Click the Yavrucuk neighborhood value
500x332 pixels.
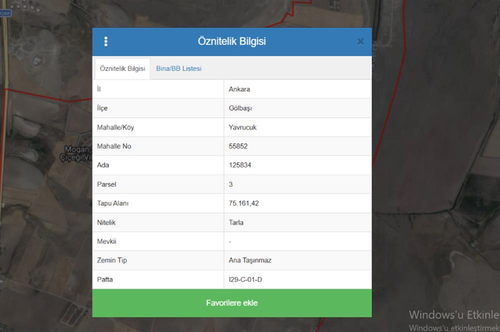click(x=242, y=127)
